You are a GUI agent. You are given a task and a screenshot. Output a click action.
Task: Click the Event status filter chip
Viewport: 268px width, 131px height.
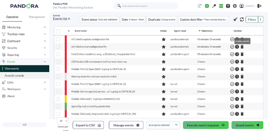(x=99, y=19)
